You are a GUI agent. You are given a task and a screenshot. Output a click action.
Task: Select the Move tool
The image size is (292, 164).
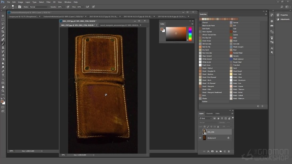coord(3,16)
